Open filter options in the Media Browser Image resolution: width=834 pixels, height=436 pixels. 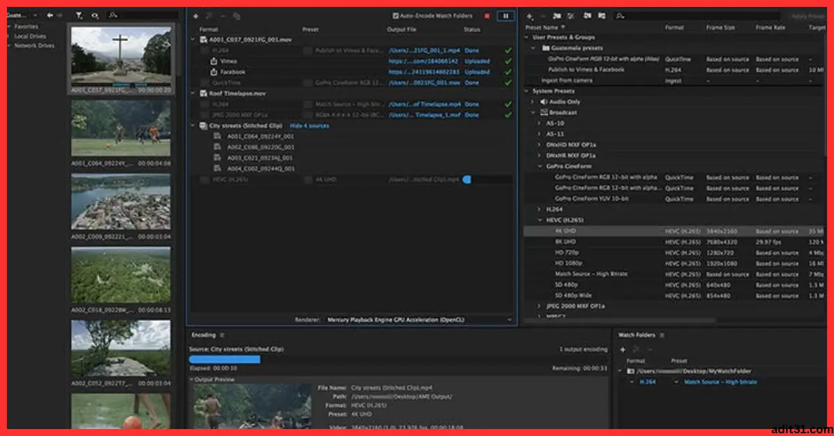point(79,15)
